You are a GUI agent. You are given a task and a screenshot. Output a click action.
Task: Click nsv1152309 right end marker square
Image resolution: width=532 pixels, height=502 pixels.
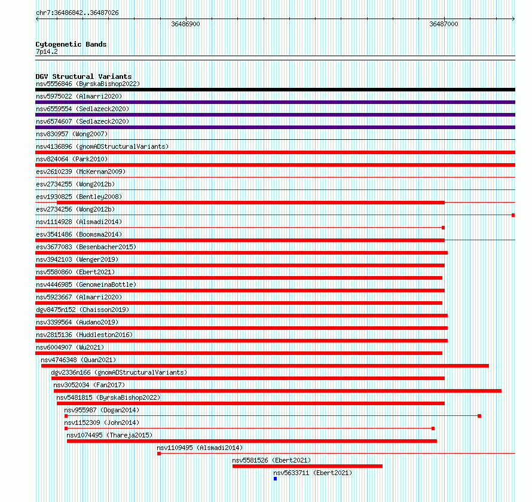click(x=433, y=428)
